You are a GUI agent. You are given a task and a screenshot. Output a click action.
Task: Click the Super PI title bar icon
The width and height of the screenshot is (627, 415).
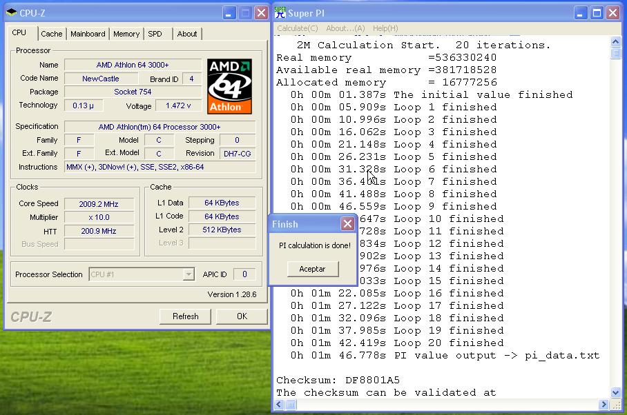pyautogui.click(x=280, y=12)
